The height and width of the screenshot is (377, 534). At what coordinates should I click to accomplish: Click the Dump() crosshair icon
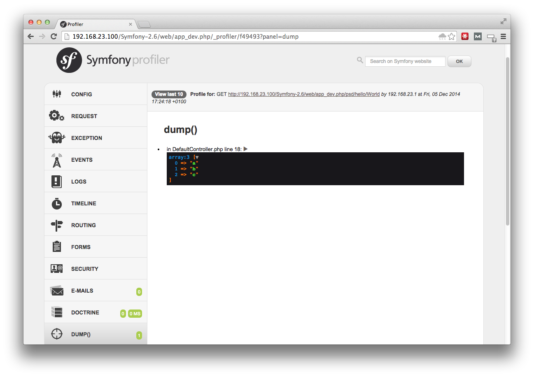(x=57, y=334)
